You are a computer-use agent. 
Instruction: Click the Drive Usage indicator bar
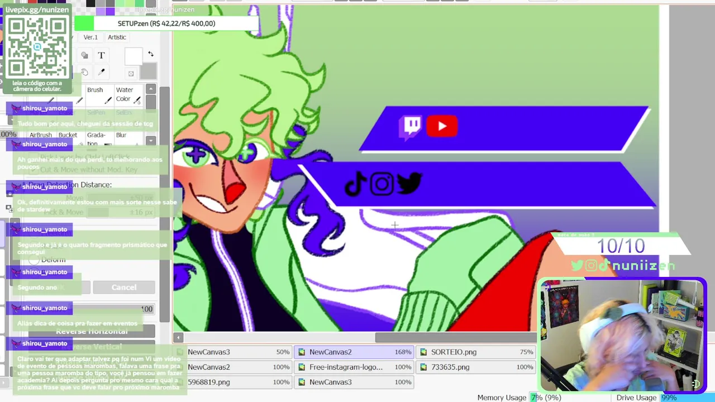[x=687, y=398]
